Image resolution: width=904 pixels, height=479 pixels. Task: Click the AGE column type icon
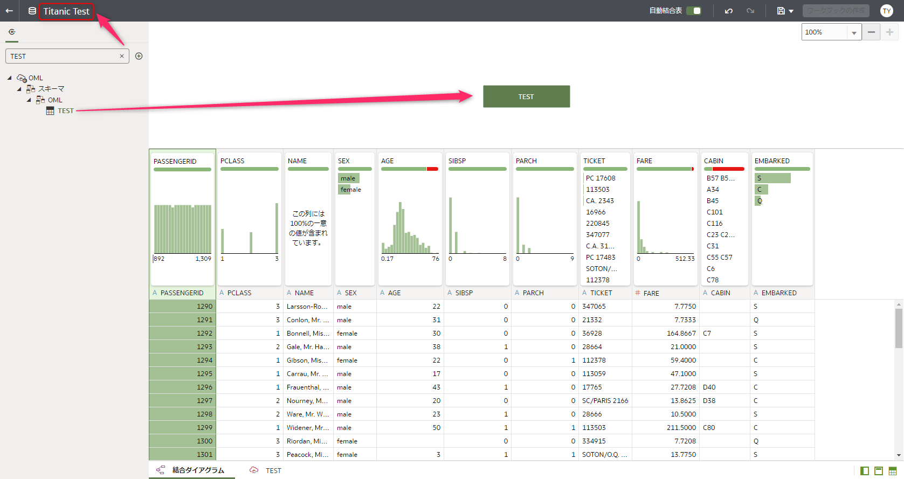click(x=382, y=293)
